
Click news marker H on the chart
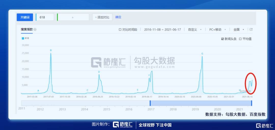(240, 90)
